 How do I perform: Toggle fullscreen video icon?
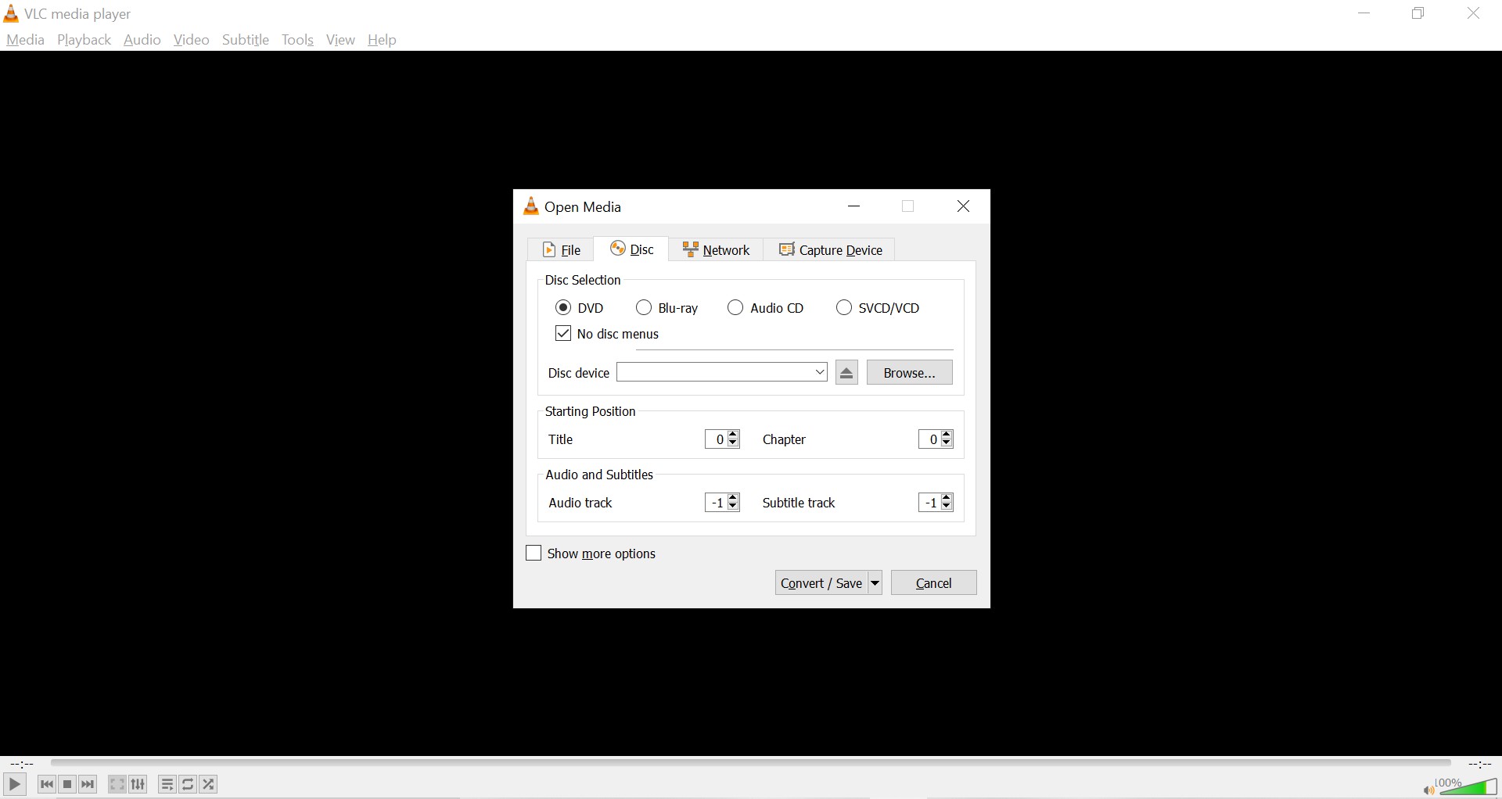[117, 784]
